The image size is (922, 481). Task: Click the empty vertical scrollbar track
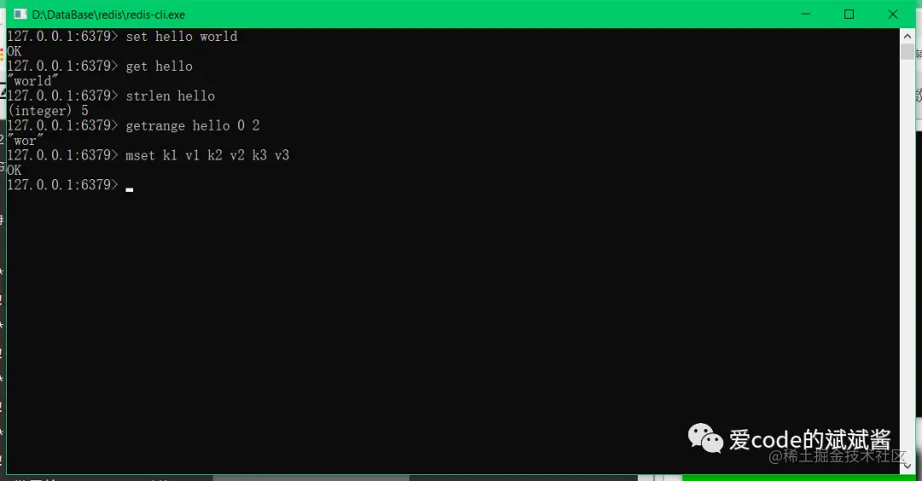(907, 258)
